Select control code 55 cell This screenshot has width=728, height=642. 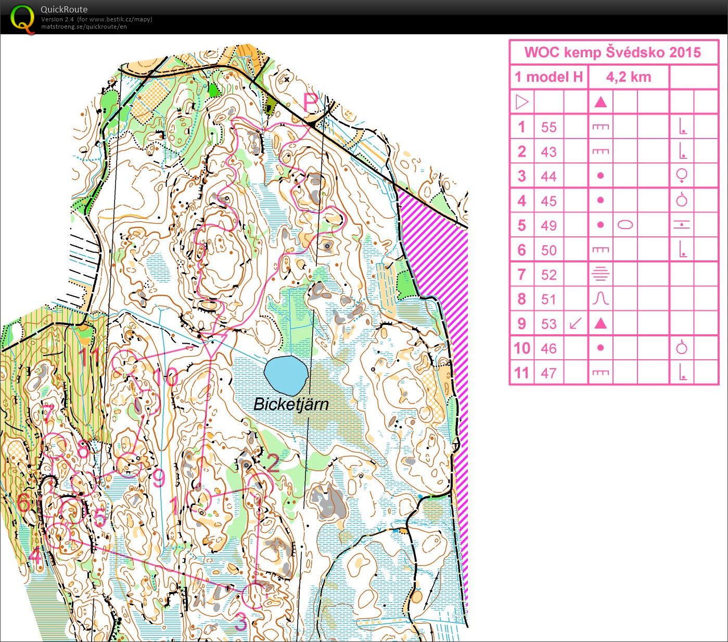(548, 127)
